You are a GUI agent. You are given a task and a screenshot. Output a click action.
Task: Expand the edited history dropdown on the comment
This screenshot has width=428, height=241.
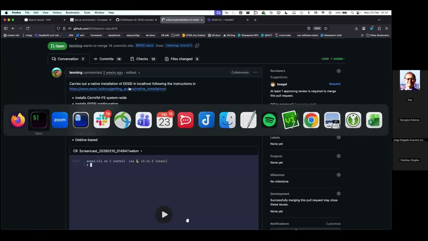[133, 73]
